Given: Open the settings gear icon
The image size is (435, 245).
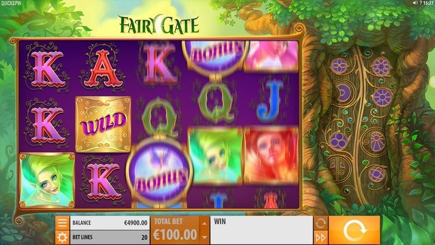Looking at the screenshot, I should point(62,237).
